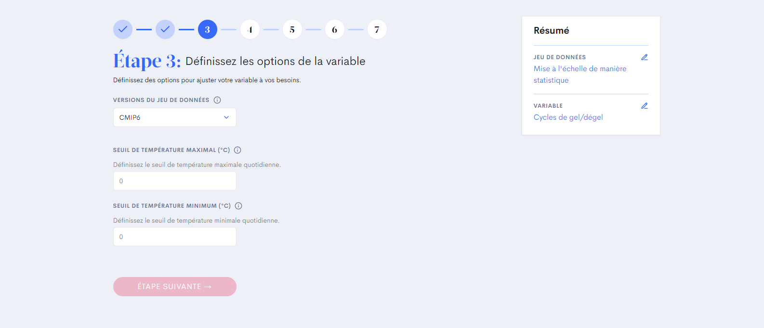Viewport: 764px width, 328px height.
Task: Click info icon for seuil de température maximal
Action: 237,150
